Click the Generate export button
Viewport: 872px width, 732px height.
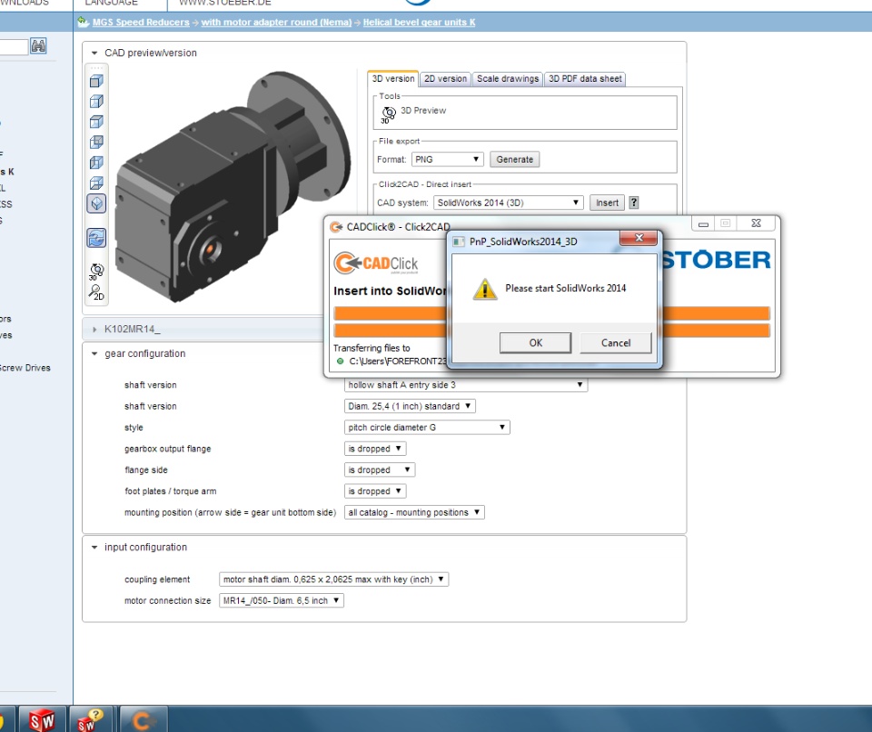(x=514, y=160)
